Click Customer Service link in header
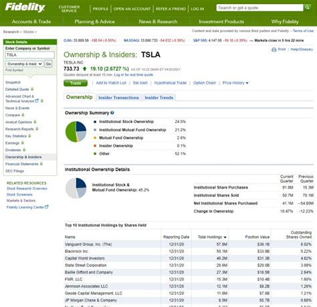 [69, 9]
